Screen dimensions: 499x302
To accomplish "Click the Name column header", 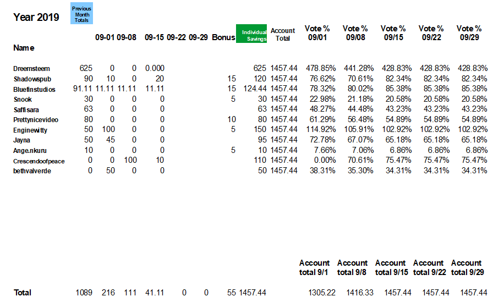I will click(24, 48).
